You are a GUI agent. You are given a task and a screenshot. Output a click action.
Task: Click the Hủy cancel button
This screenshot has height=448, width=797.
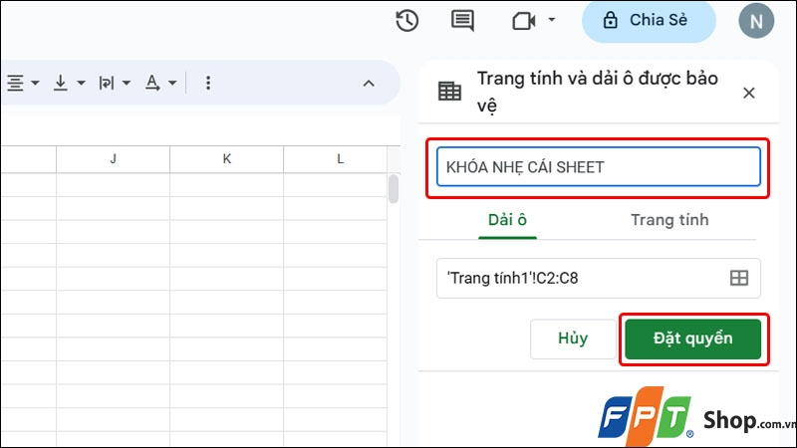tap(573, 338)
